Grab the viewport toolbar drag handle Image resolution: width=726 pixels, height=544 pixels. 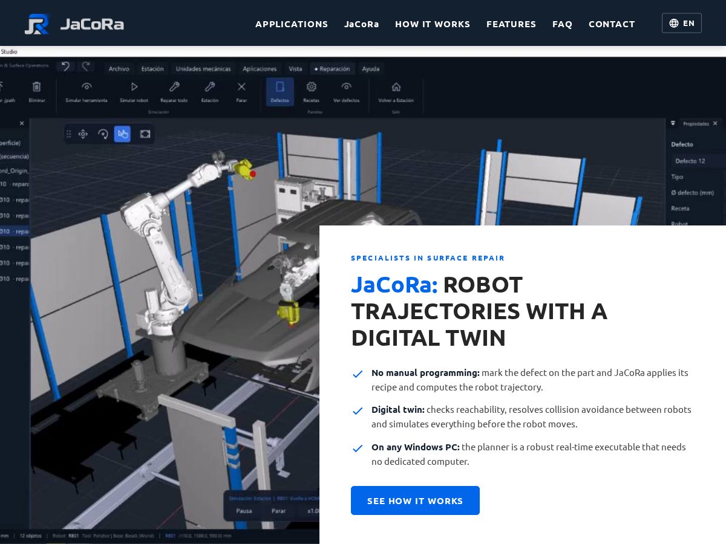coord(69,134)
